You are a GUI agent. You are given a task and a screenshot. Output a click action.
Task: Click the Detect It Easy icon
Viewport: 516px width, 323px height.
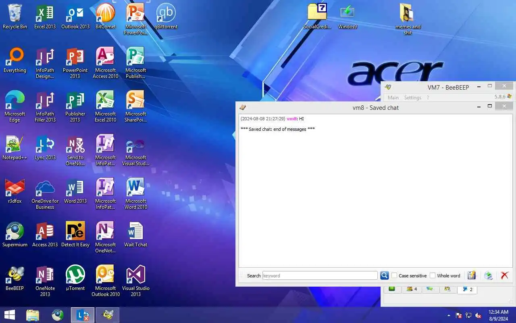click(x=75, y=235)
